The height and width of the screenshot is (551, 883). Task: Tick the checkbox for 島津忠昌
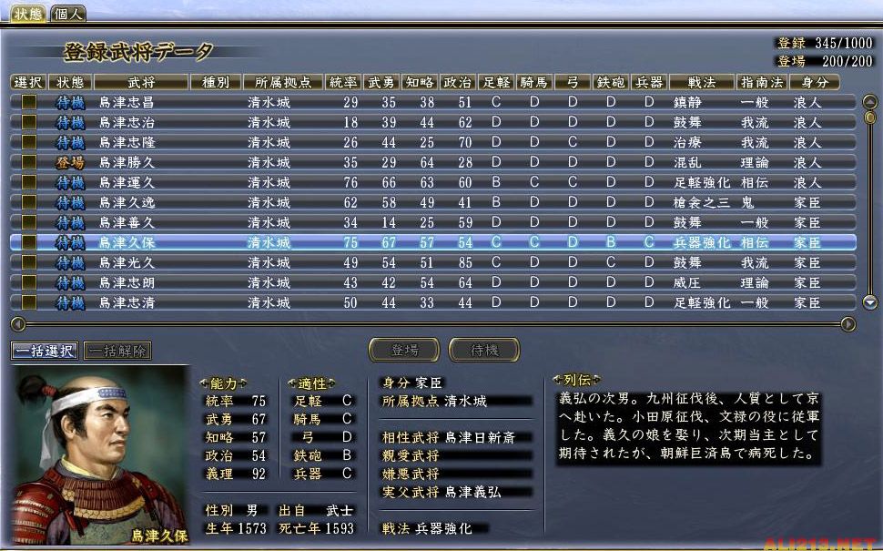pos(29,102)
